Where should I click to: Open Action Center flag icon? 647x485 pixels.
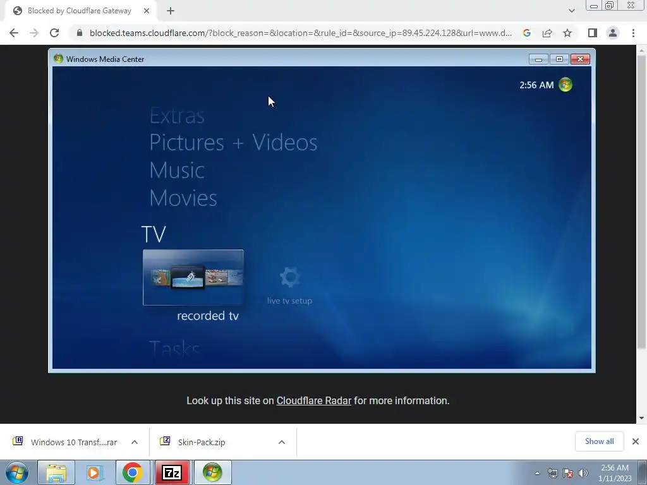tap(568, 473)
